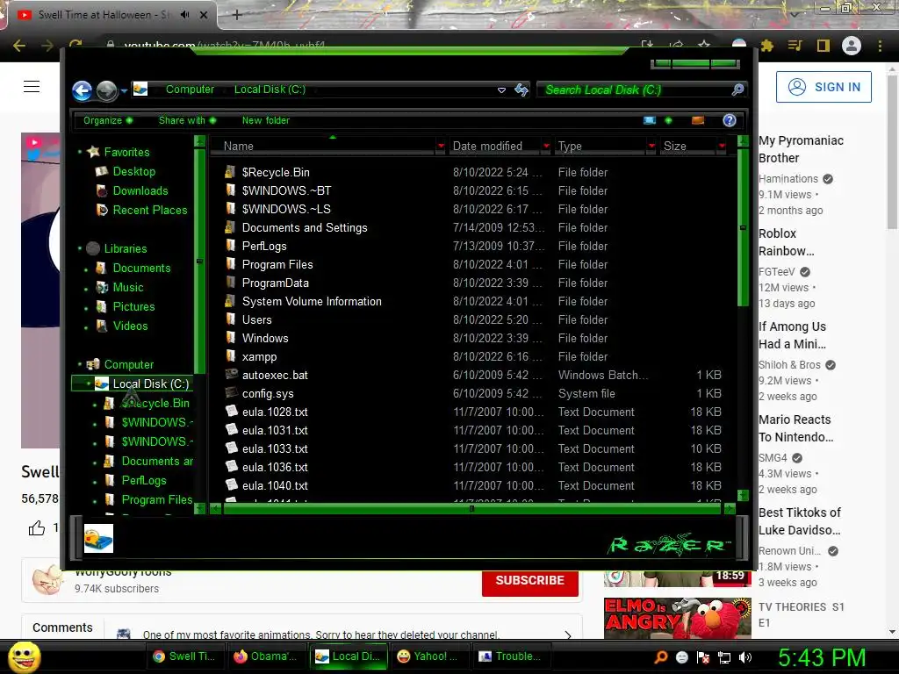This screenshot has width=899, height=674.
Task: Select the ProgramData folder row
Action: (473, 283)
